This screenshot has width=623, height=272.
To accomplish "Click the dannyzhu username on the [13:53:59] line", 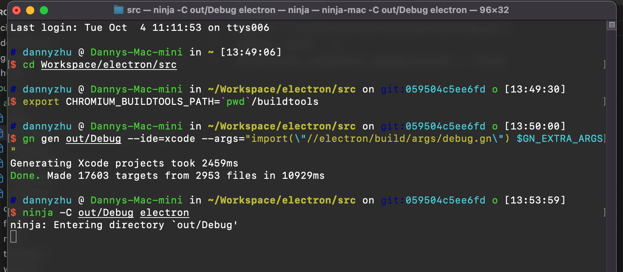I will pyautogui.click(x=47, y=200).
